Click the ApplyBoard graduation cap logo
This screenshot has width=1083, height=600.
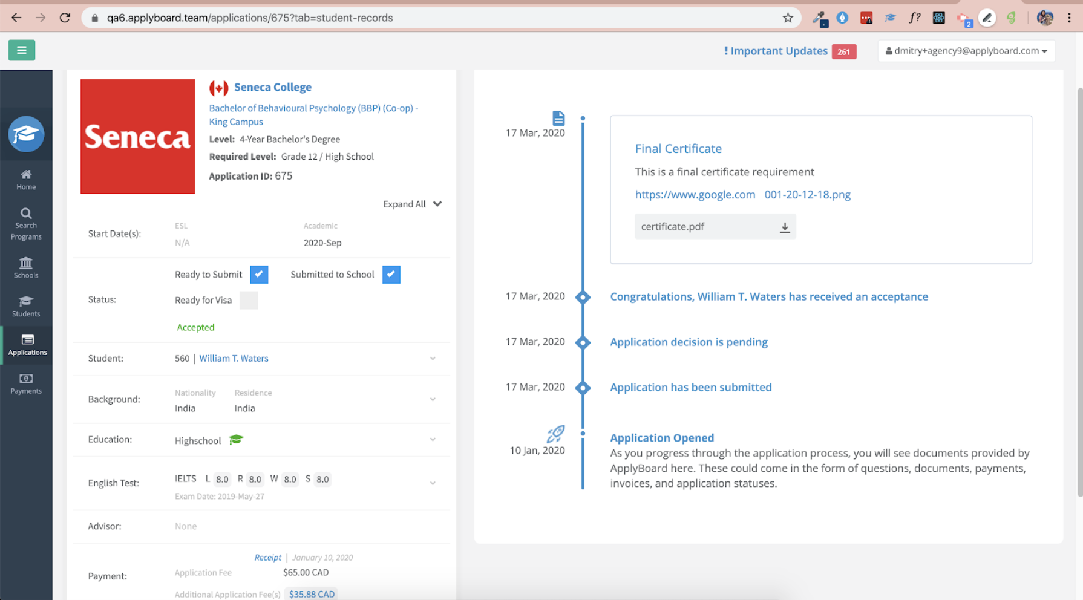coord(26,134)
